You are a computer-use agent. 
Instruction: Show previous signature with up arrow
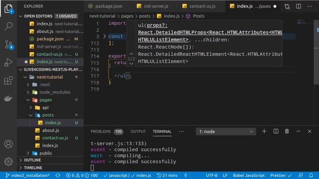tap(132, 54)
